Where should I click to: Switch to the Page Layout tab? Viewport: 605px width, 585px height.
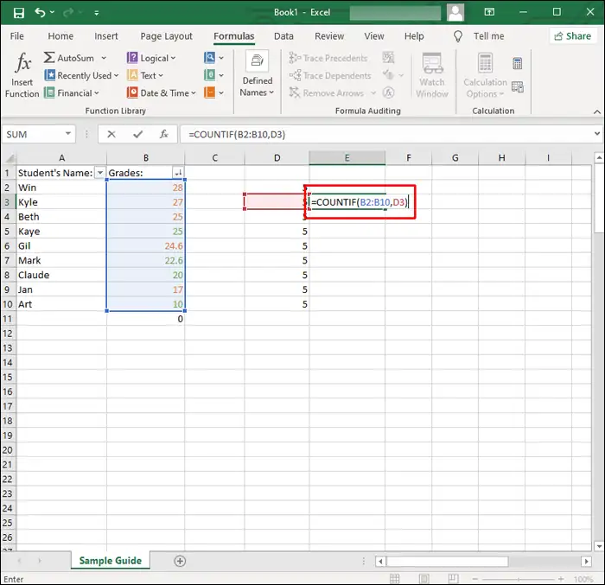166,36
